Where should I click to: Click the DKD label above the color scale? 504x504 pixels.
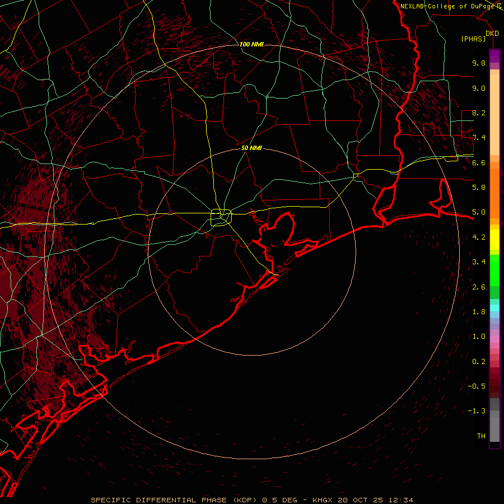492,34
